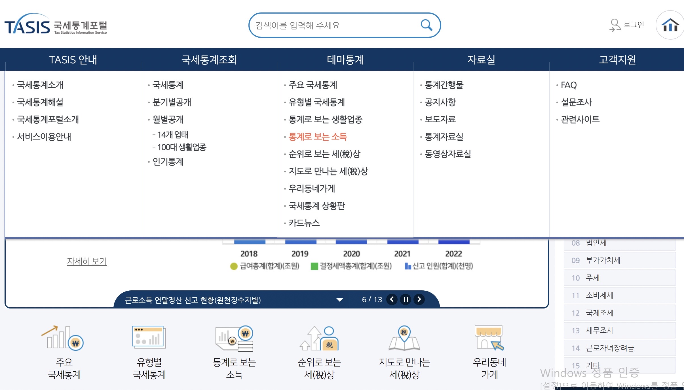Pause the chart slideshow
The image size is (684, 390).
coord(406,299)
